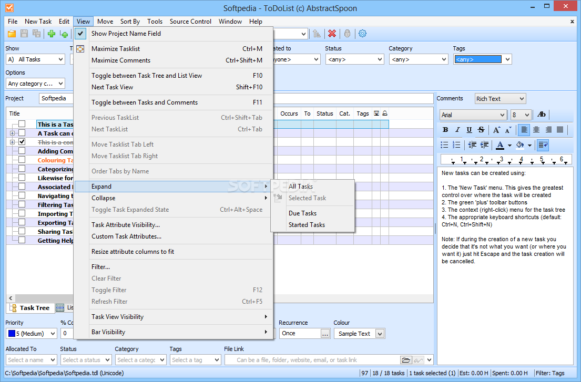This screenshot has height=382, width=581.
Task: Click the grow font size icon
Action: click(x=496, y=130)
